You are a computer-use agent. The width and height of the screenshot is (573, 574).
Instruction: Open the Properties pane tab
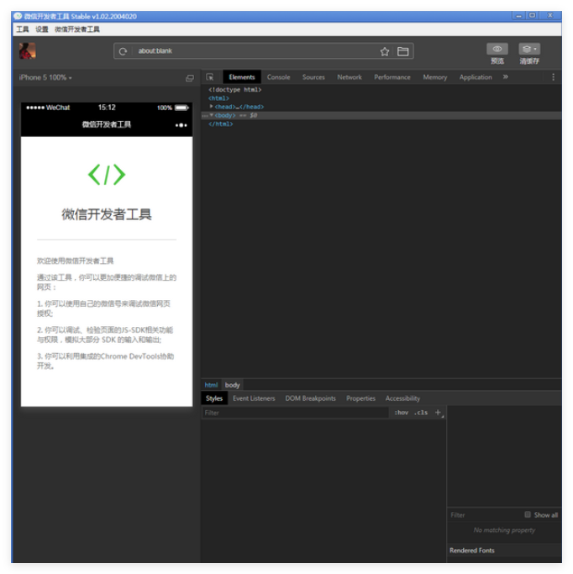pos(360,398)
